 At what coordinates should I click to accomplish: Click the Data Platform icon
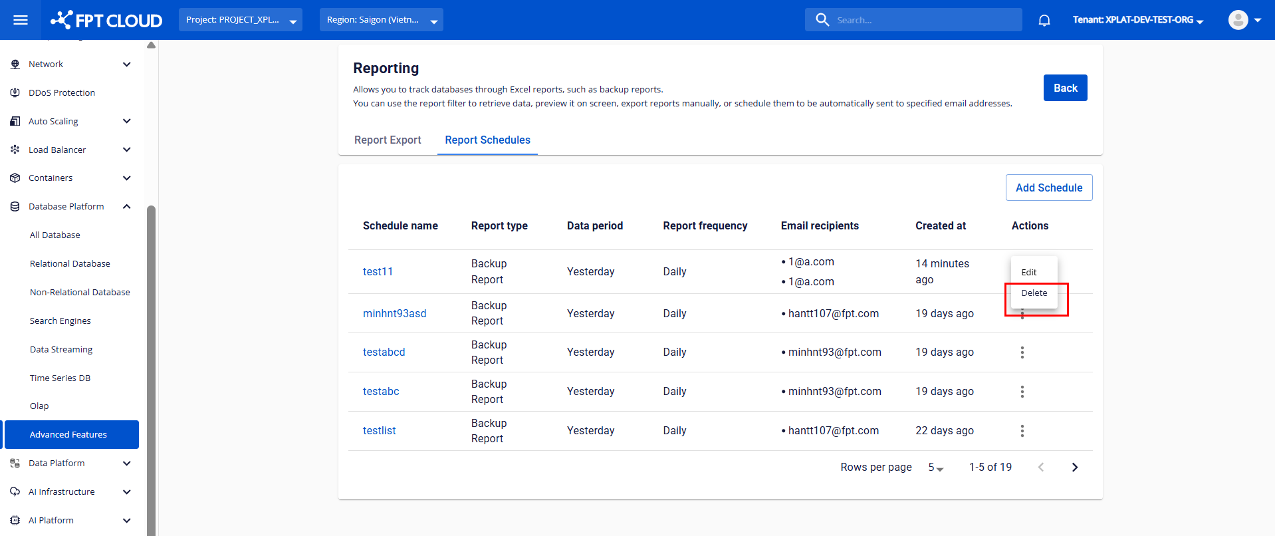coord(15,464)
